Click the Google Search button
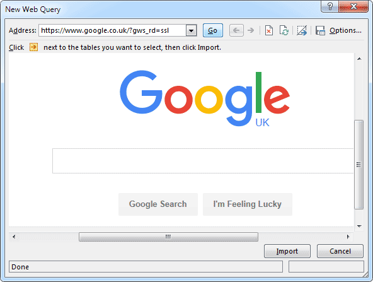 coord(158,204)
